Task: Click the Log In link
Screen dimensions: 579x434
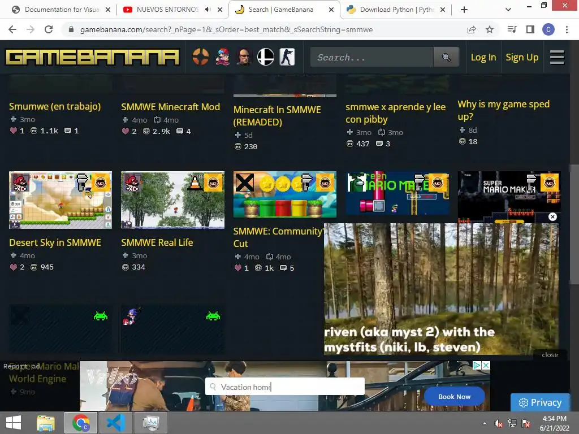Action: (x=483, y=57)
